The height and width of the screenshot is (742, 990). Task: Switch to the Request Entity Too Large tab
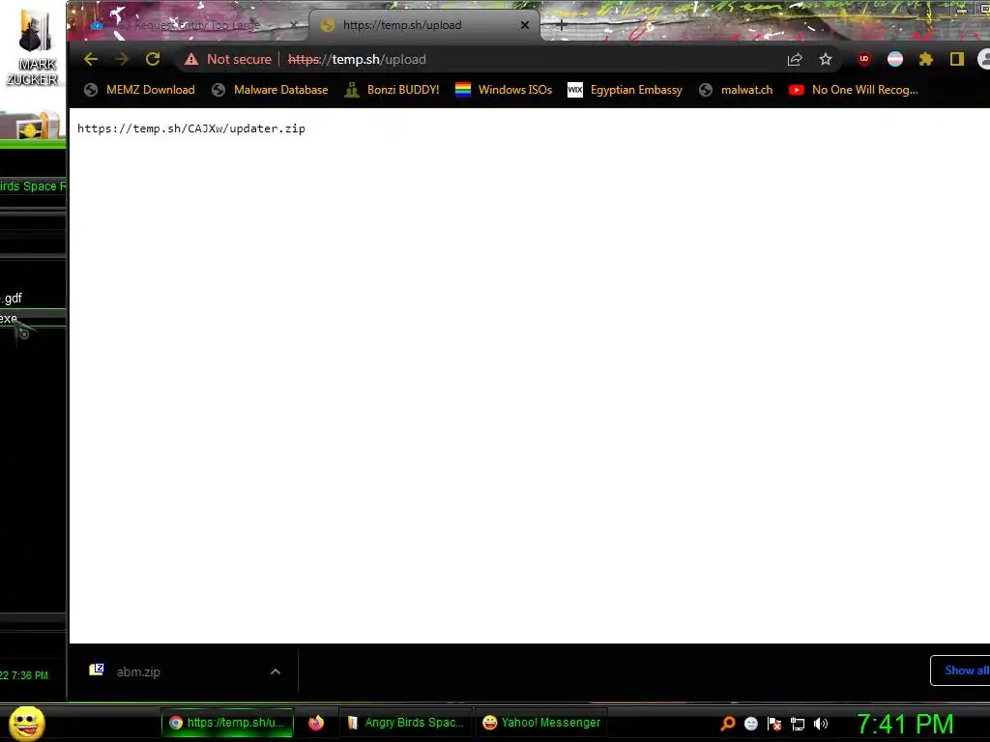pyautogui.click(x=189, y=25)
